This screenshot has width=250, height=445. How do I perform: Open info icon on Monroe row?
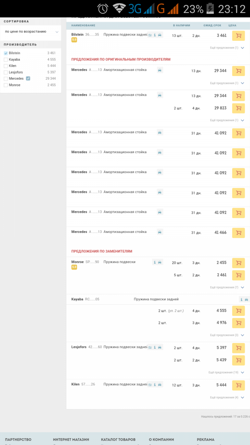(x=155, y=262)
